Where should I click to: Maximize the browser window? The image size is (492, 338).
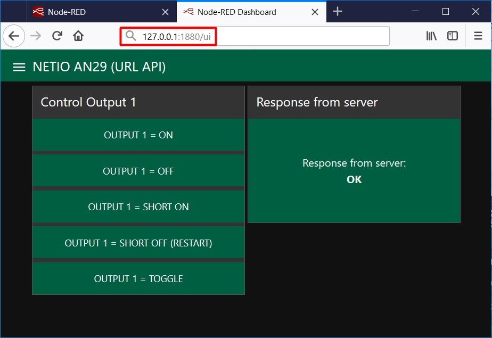point(445,12)
